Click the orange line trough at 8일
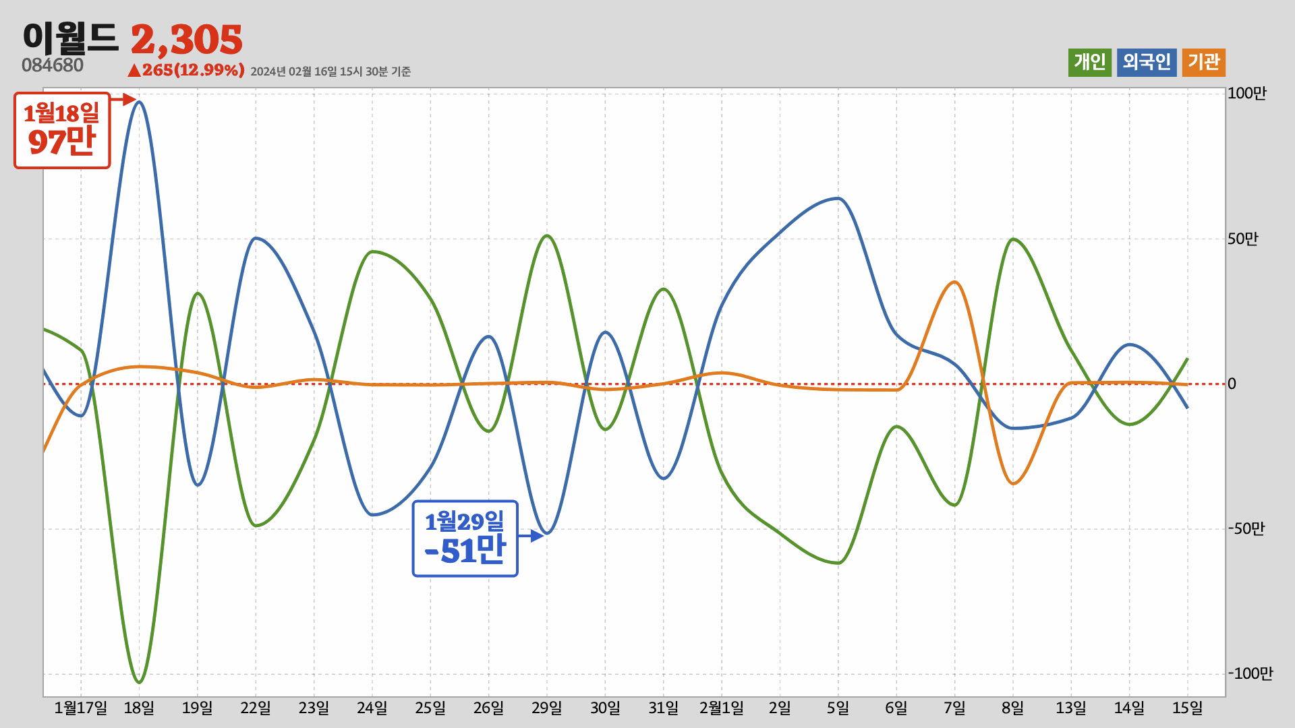Screen dimensions: 1295x728 click(x=1013, y=483)
